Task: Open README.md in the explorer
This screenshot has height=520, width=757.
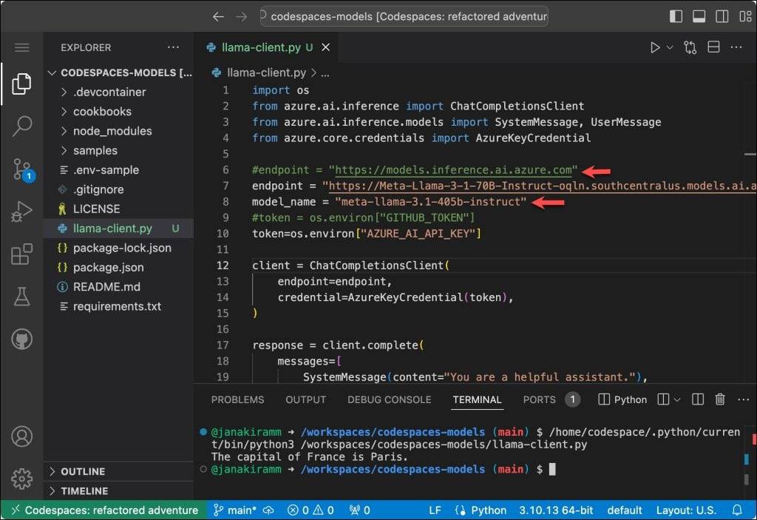Action: coord(106,287)
